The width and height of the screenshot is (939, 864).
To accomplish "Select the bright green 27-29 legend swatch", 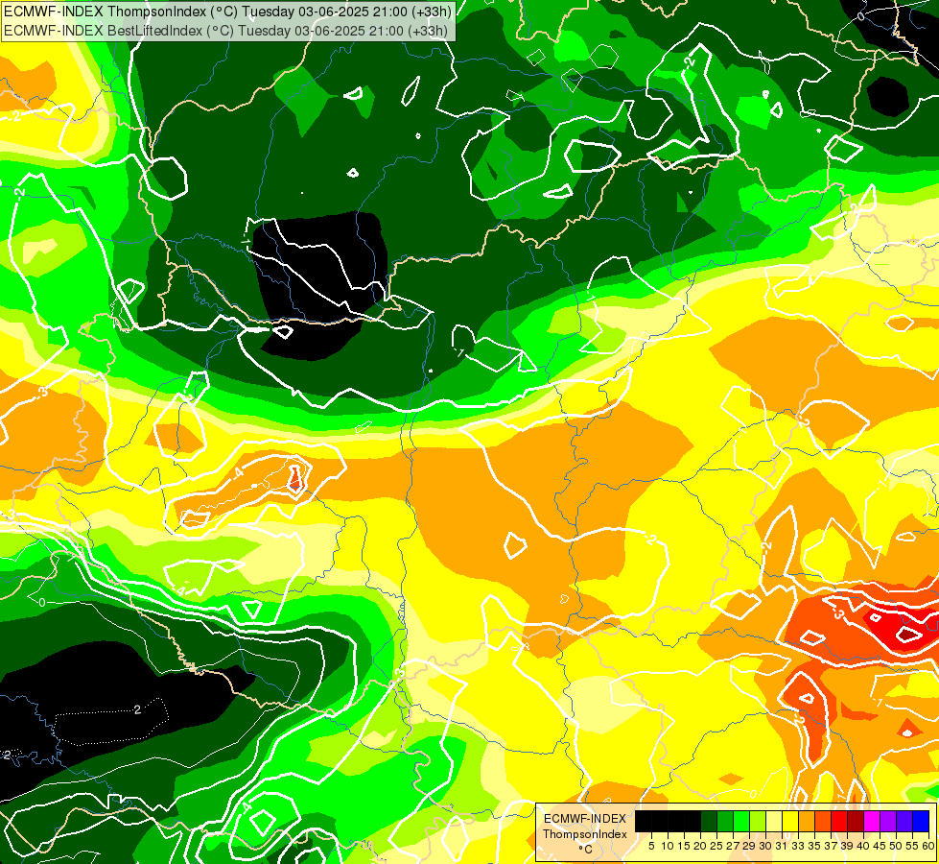I will [x=741, y=821].
